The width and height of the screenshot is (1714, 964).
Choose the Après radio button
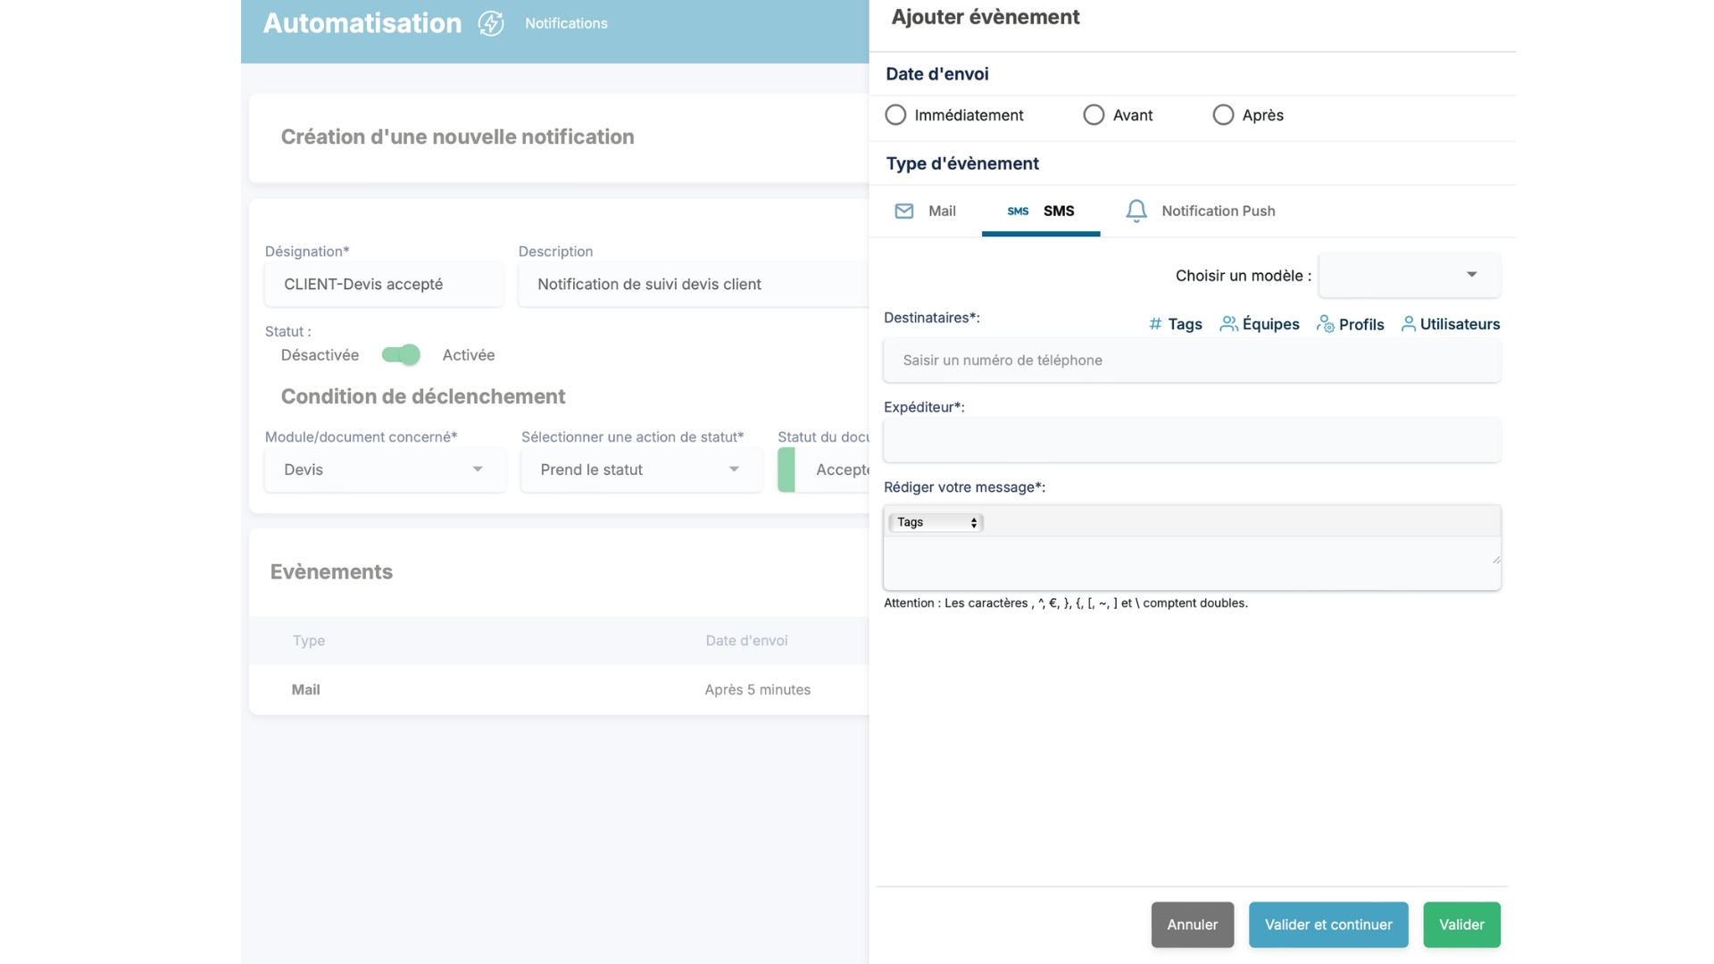tap(1223, 115)
